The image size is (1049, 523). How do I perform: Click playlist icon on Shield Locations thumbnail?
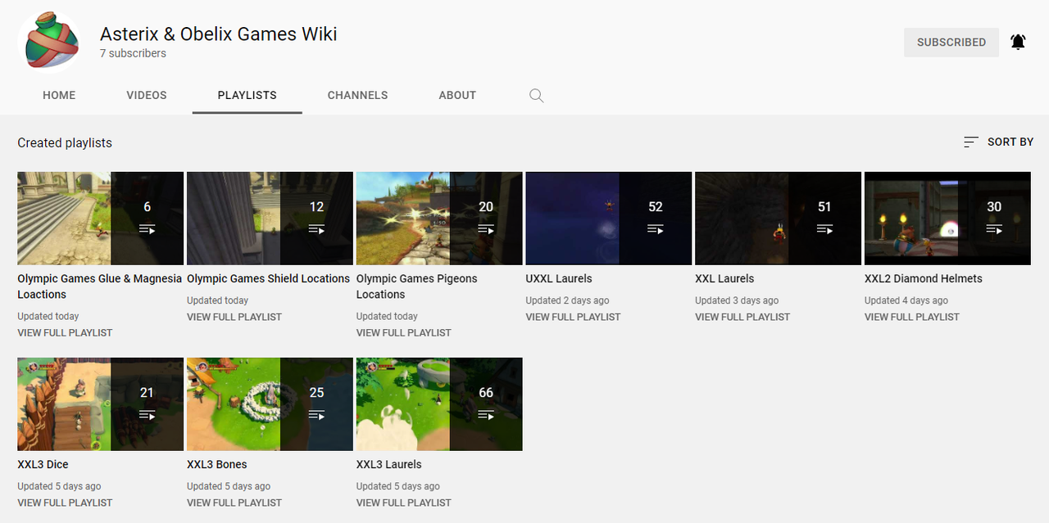[316, 229]
